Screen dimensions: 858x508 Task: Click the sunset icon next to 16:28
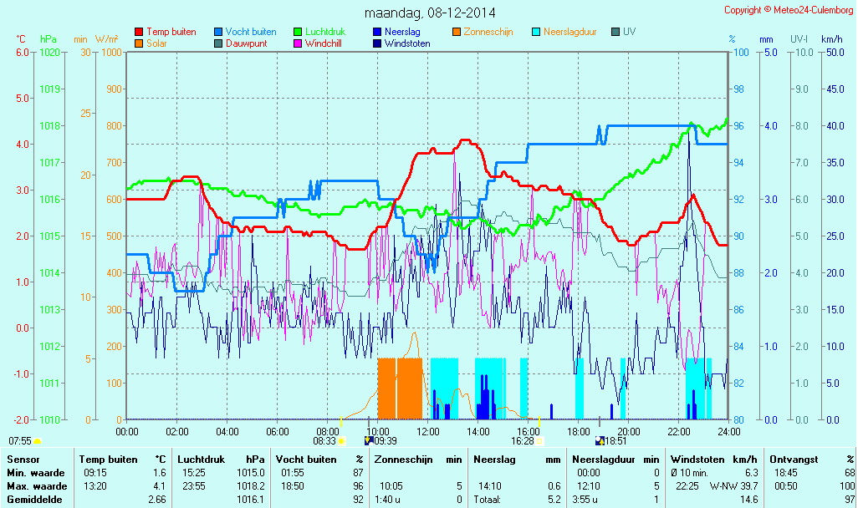(539, 440)
